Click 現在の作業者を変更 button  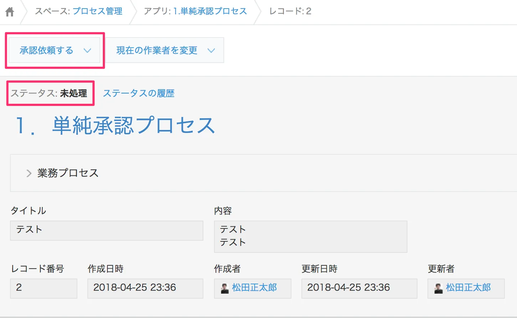[x=165, y=50]
